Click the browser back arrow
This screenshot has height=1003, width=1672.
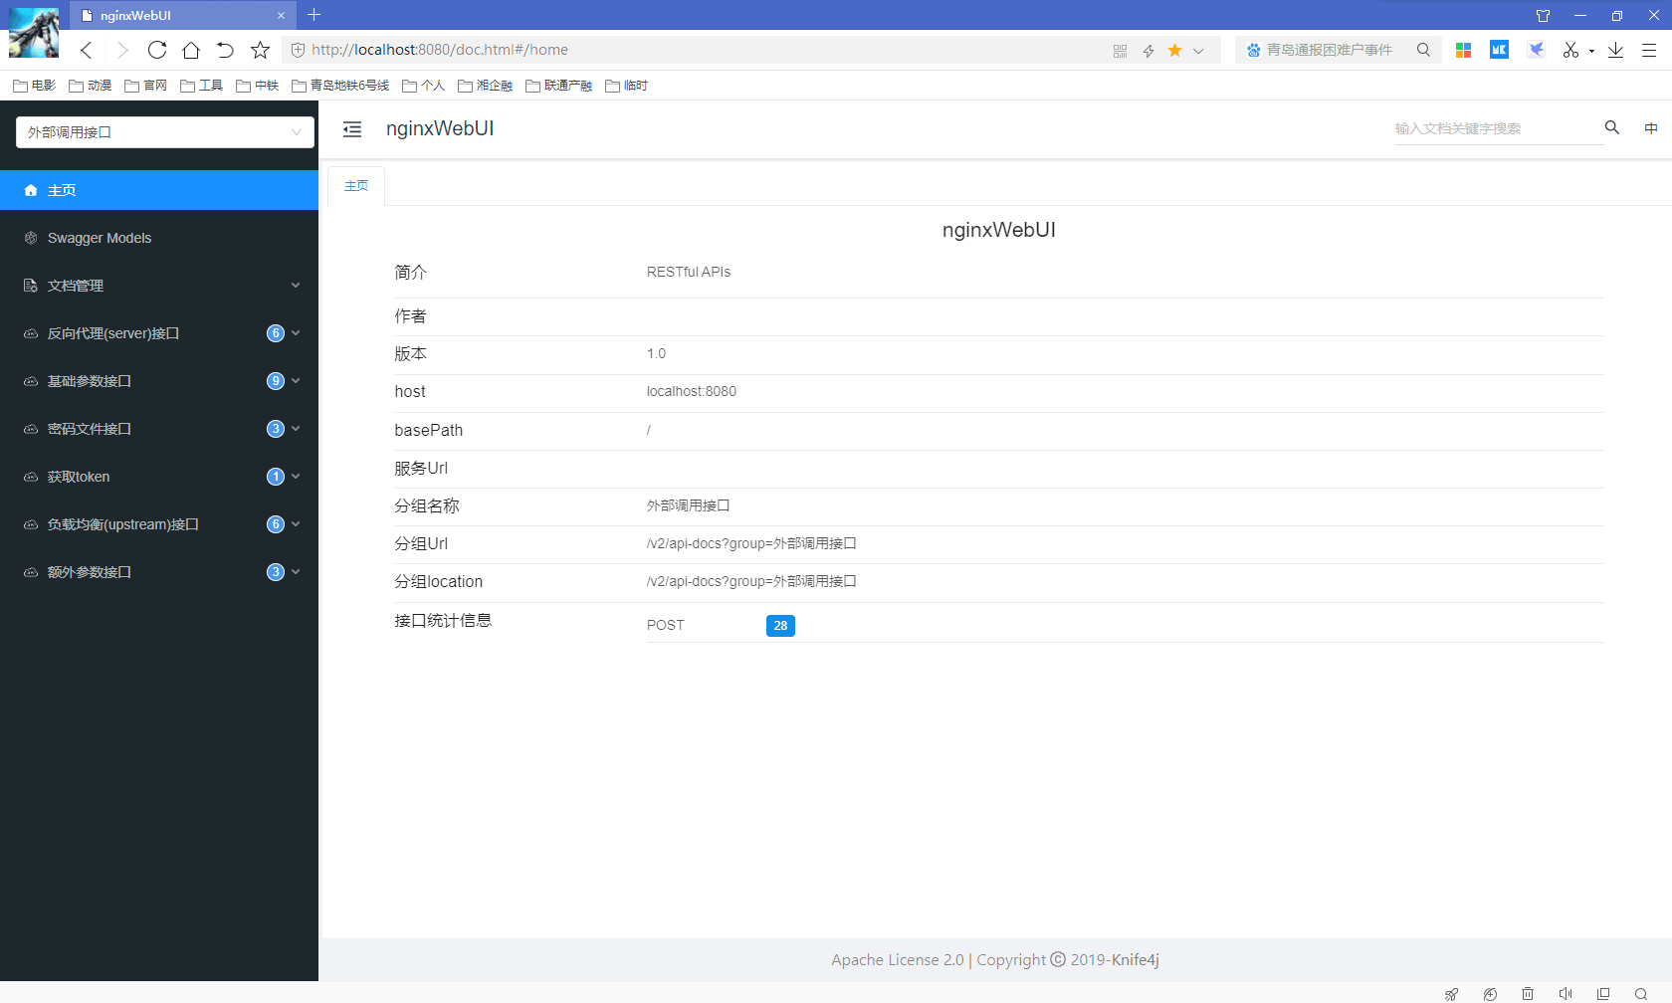pos(87,50)
